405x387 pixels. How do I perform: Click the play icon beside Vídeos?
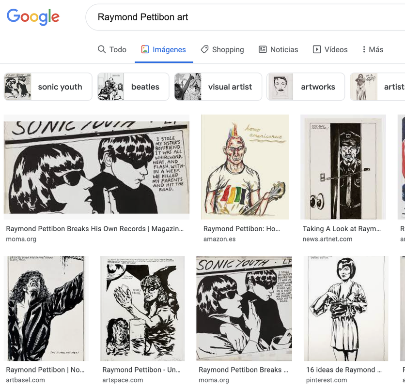[317, 49]
